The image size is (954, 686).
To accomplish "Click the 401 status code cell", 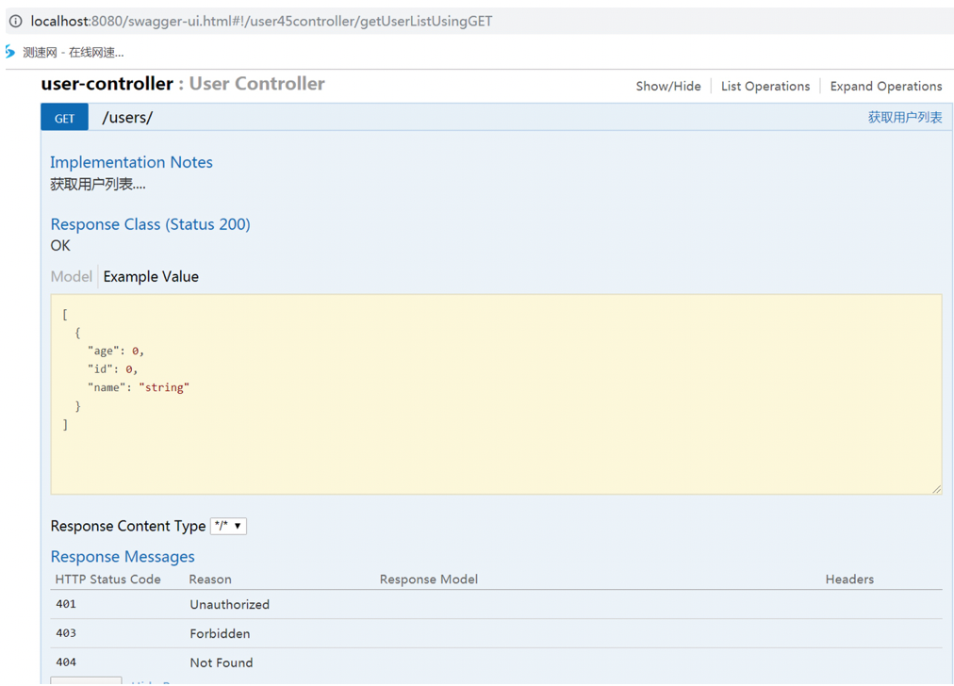I will point(66,604).
